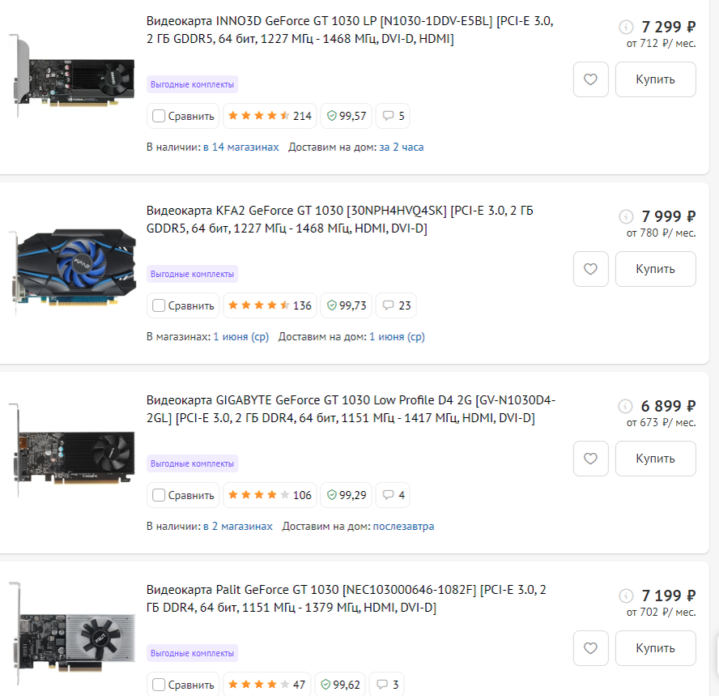Click Купить for GIGABYTE GT 1030

(x=655, y=459)
